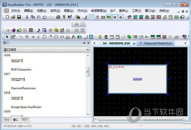This screenshot has height=130, width=191.
Task: Toggle the grid display button
Action: coord(91,17)
